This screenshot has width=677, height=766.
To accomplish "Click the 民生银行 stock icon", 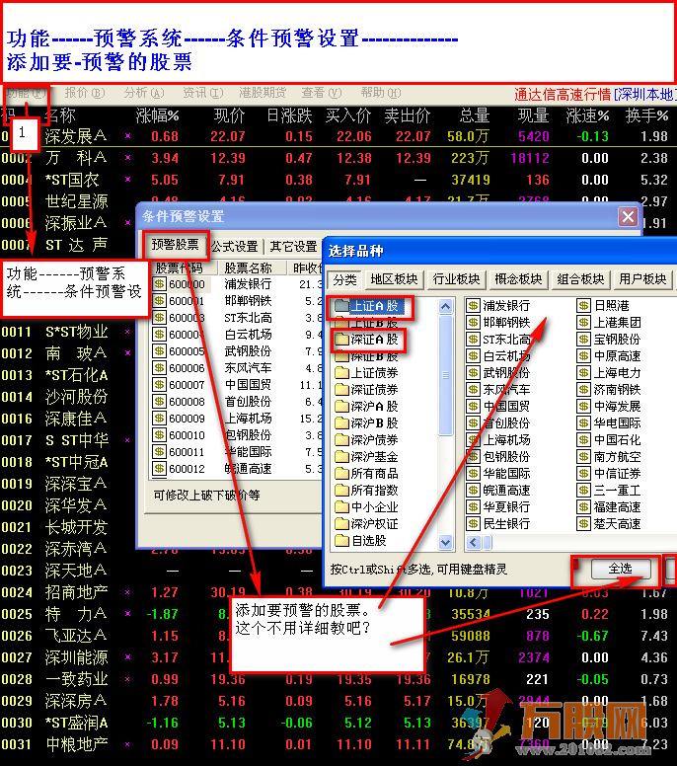I will pyautogui.click(x=473, y=524).
